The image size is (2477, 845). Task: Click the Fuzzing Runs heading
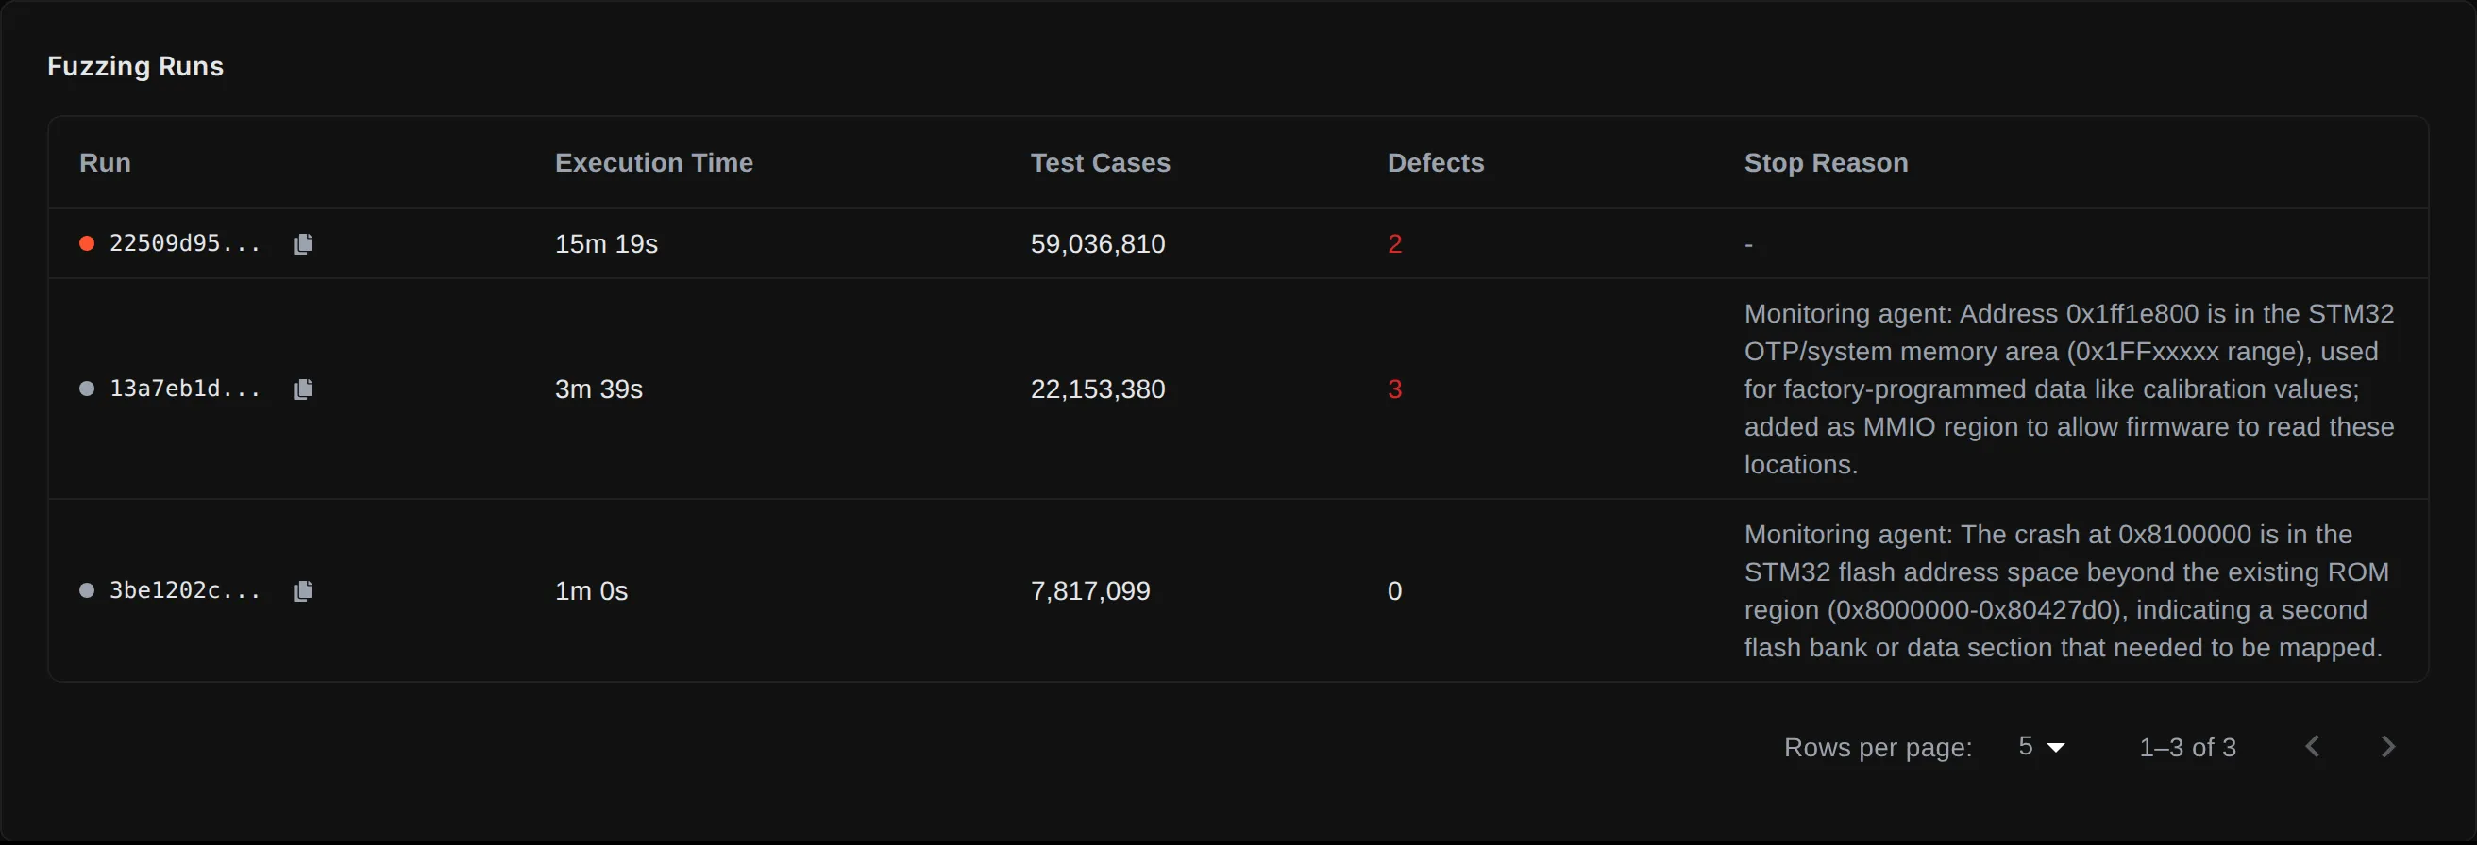point(135,66)
